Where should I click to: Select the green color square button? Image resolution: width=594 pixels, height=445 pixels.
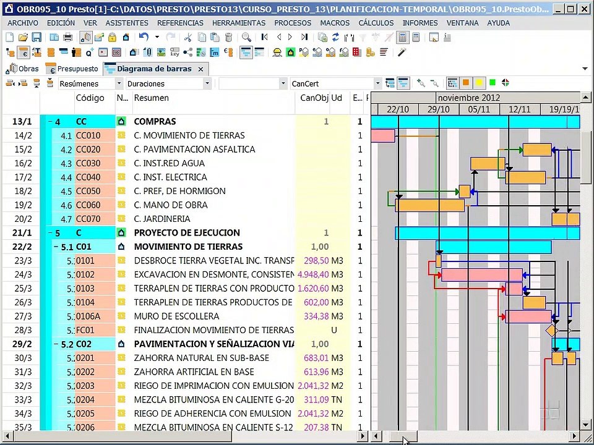[493, 82]
